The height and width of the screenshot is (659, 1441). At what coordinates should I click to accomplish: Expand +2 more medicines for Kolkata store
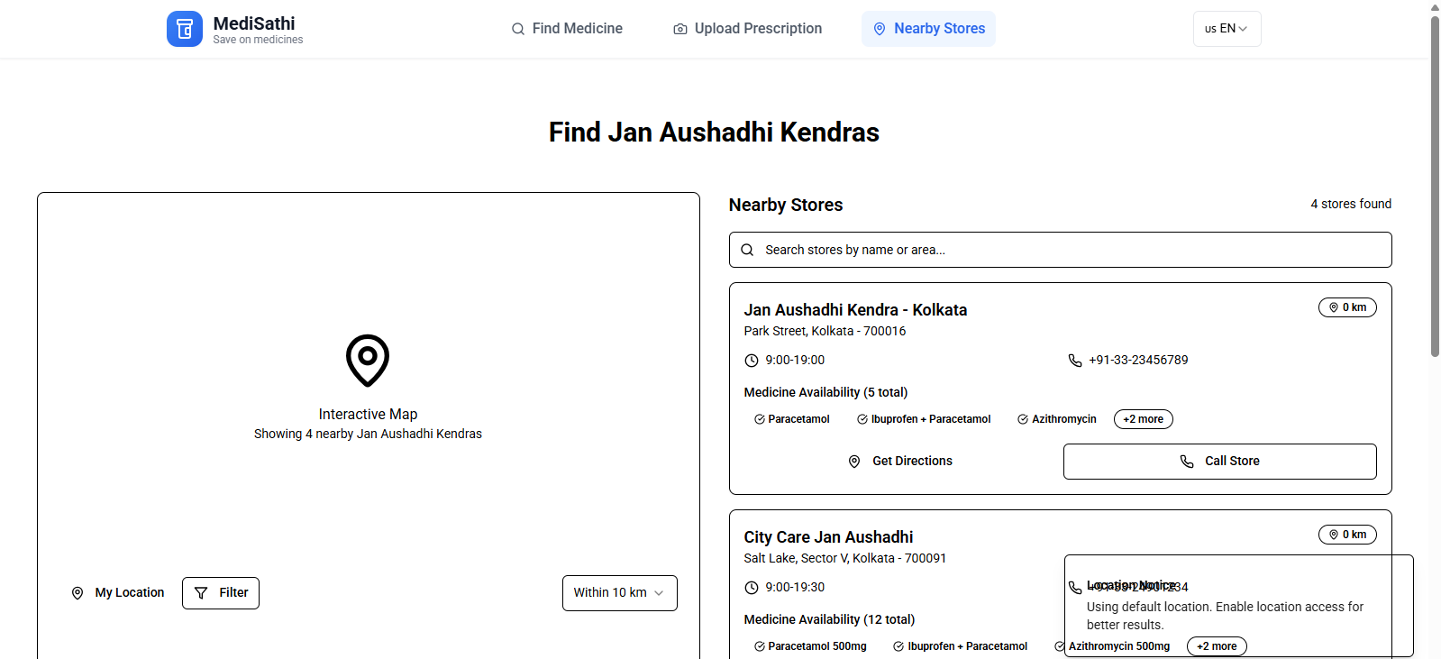[x=1144, y=419]
